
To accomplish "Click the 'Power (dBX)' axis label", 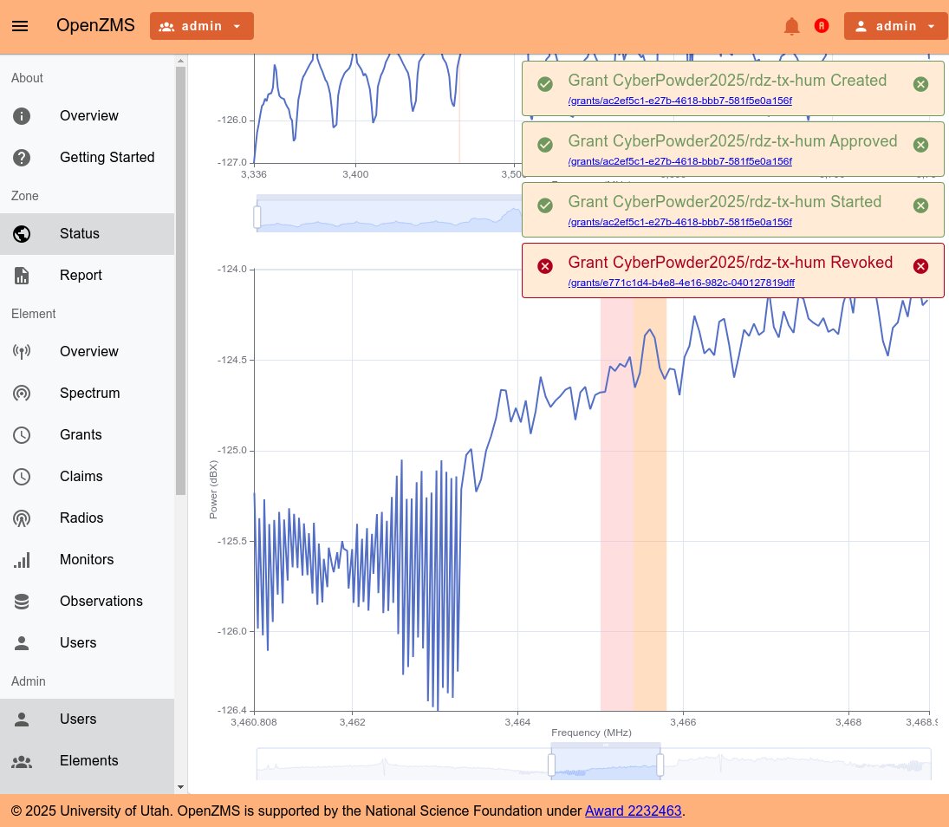I will click(213, 490).
